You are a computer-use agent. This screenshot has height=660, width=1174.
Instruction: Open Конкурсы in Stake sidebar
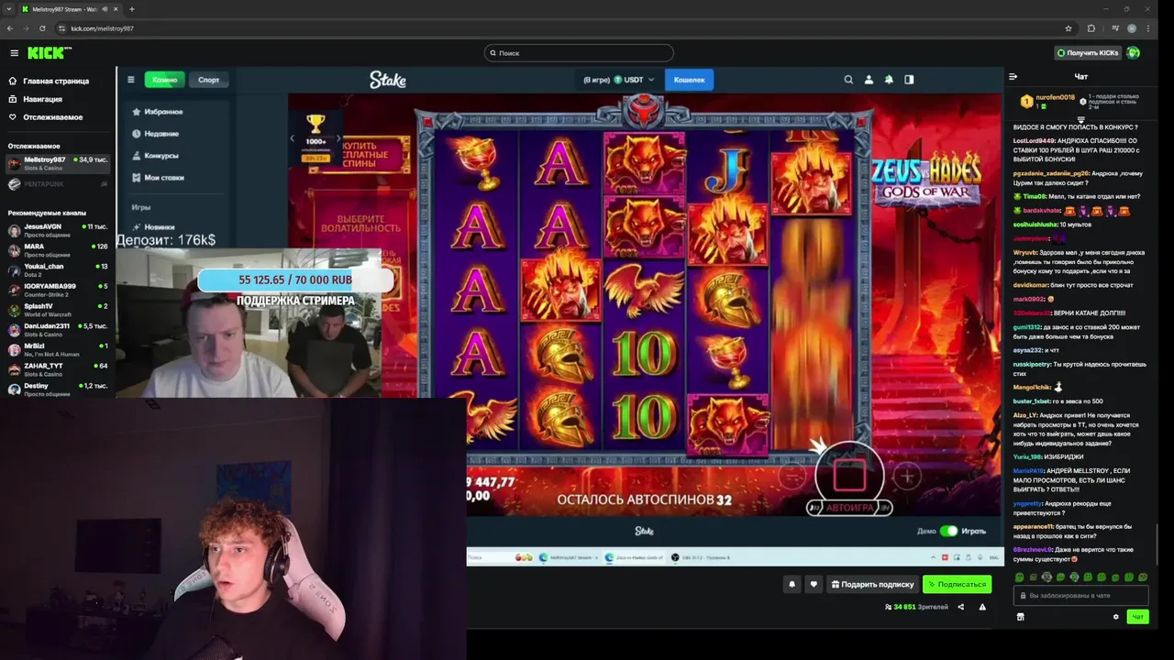(155, 156)
